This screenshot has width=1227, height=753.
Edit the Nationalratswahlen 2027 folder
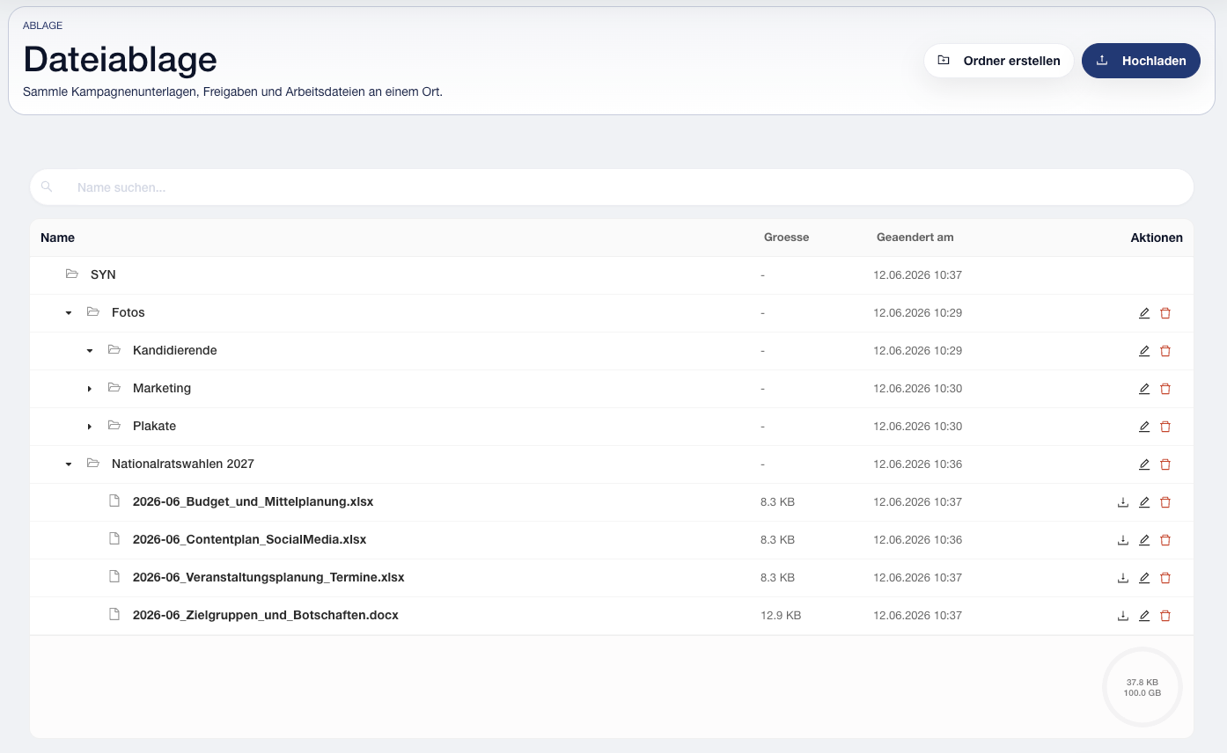(1144, 464)
